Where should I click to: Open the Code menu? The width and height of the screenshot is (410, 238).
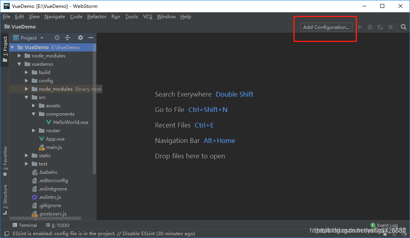[x=76, y=17]
